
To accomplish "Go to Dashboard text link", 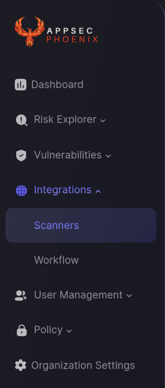I will [57, 84].
